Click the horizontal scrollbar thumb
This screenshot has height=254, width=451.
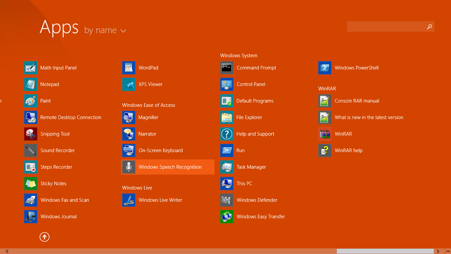pyautogui.click(x=385, y=251)
